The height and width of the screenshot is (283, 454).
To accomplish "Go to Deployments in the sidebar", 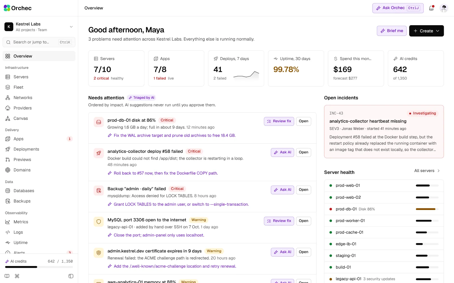I will (39, 149).
